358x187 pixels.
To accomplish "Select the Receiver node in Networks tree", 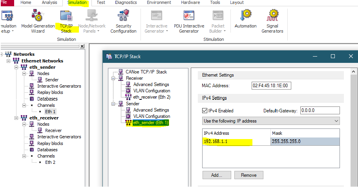I will pyautogui.click(x=53, y=130).
